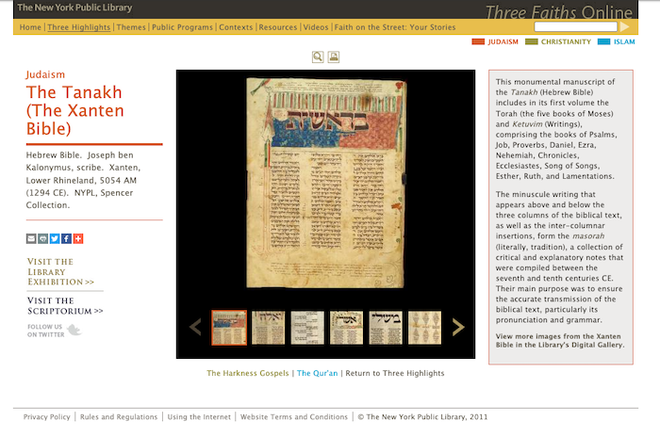Submit search with the arrow button

pyautogui.click(x=625, y=27)
